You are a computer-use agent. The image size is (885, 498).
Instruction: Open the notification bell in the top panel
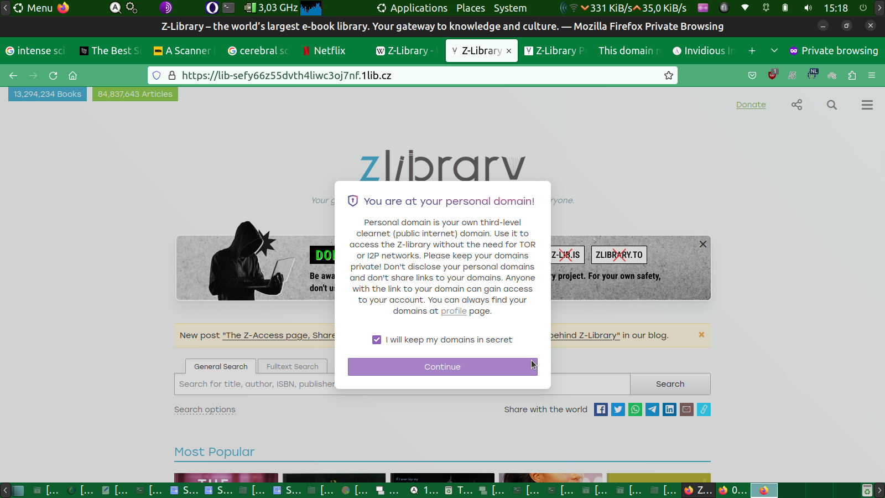coord(766,8)
